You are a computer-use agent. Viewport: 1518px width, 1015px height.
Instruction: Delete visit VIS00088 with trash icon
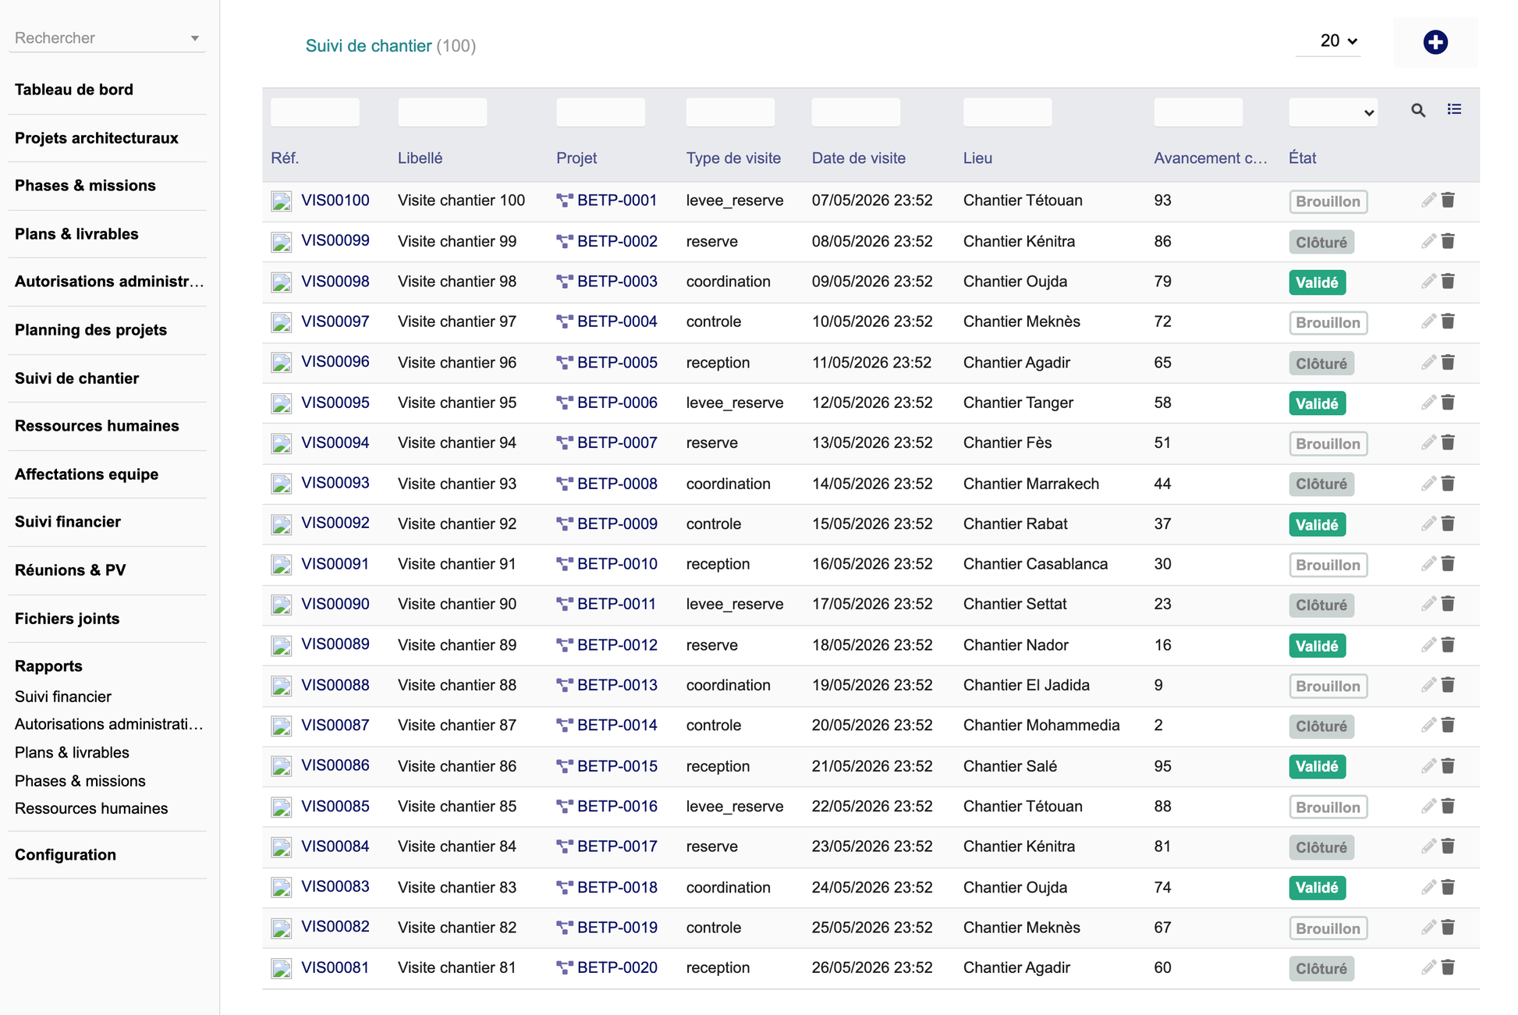(x=1448, y=685)
